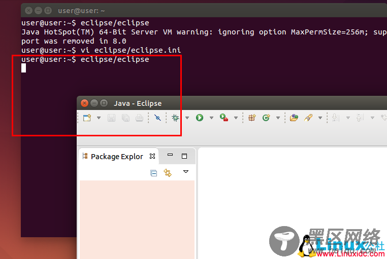The image size is (387, 259).
Task: Open Package Explorer View Menu triangle
Action: [186, 172]
